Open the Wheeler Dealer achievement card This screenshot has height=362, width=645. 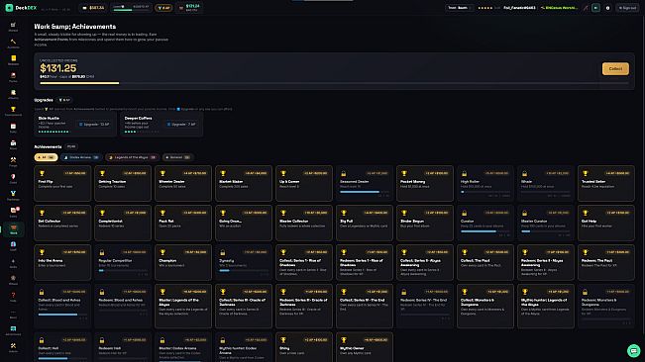[183, 183]
